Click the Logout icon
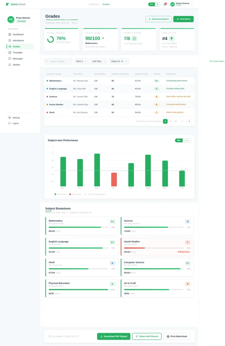 [x=10, y=123]
